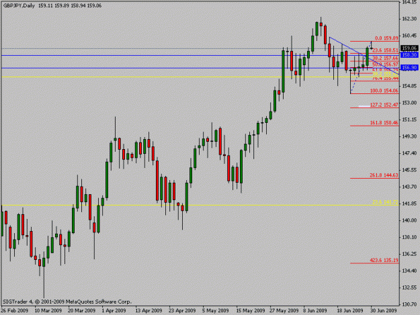The image size is (420, 315).
Task: Select the 161.8 150.46 Fibonacci label
Action: point(384,122)
